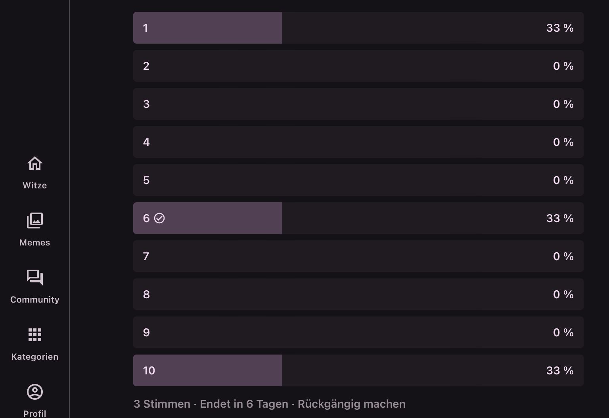Click the Community label in sidebar
609x418 pixels.
pos(35,299)
